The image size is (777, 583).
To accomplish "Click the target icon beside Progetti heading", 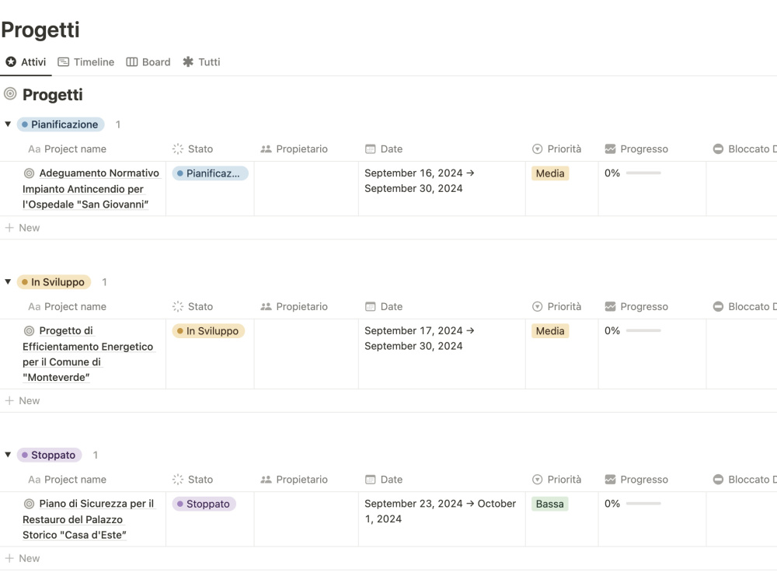I will 10,94.
